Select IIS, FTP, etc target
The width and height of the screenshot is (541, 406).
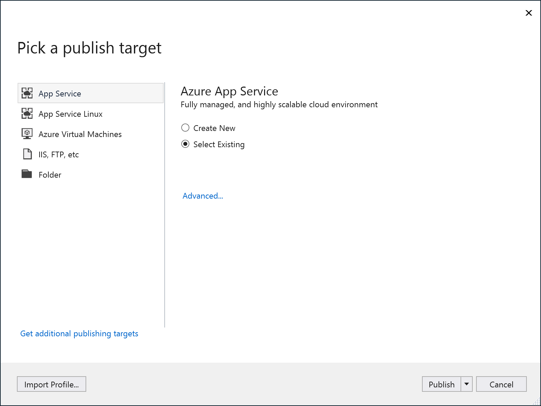[x=91, y=154]
